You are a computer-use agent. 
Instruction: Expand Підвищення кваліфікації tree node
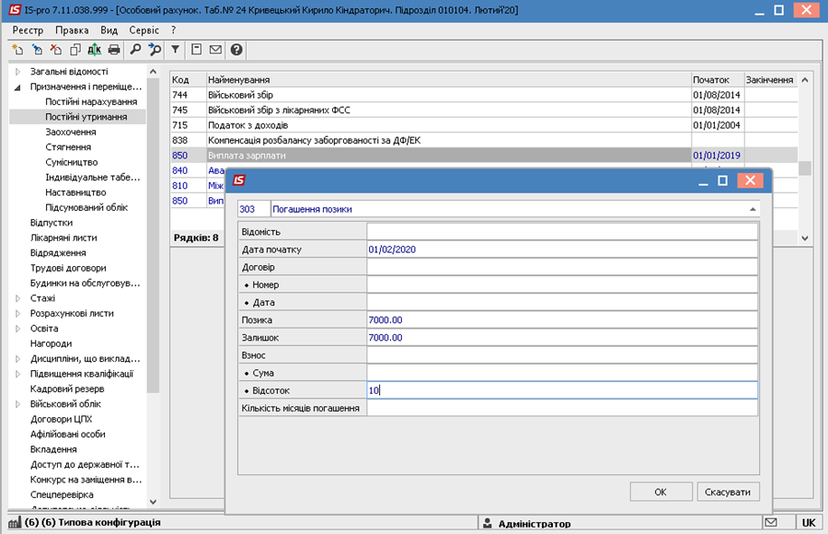(x=17, y=374)
